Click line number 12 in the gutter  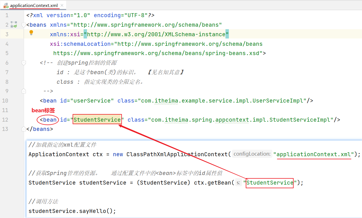tap(5, 120)
